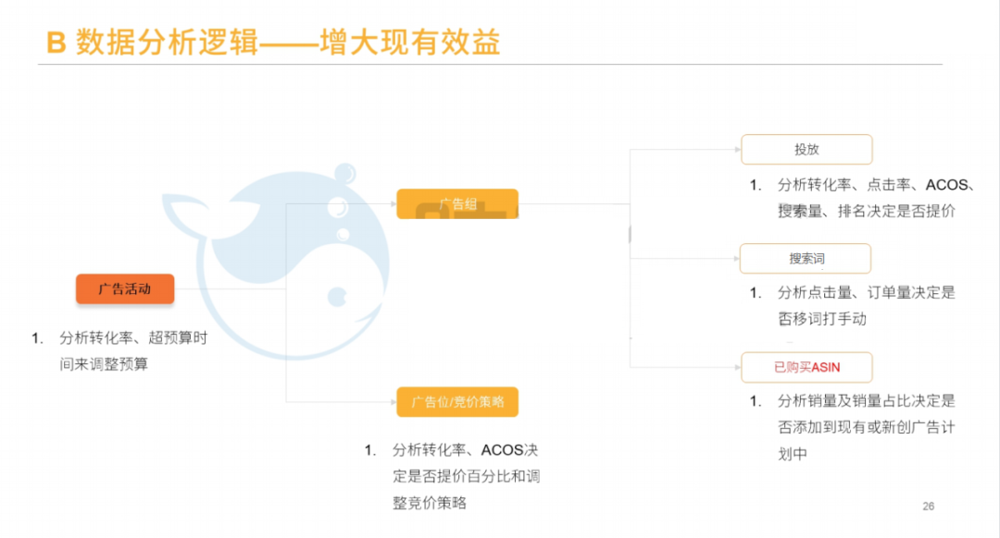Click the 分析点击量、订单量 description text
The width and height of the screenshot is (1000, 538).
[866, 292]
